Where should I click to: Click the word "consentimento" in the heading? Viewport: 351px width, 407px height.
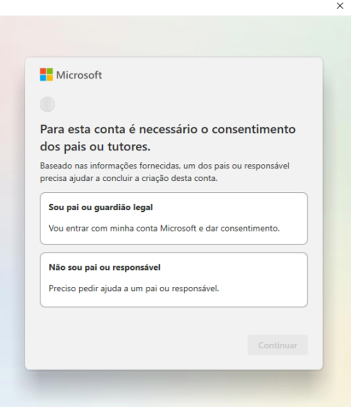(x=254, y=129)
